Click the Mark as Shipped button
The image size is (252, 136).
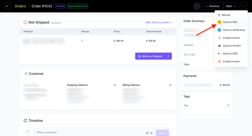[x=150, y=56]
